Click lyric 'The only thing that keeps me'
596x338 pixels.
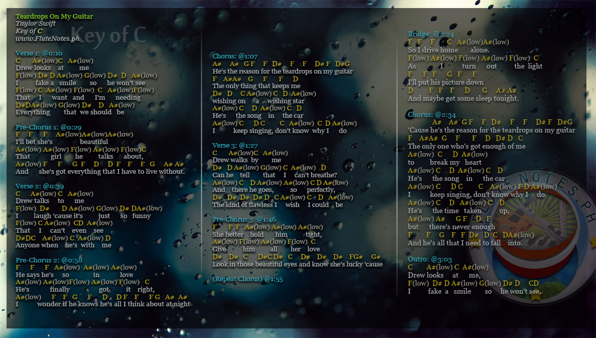pyautogui.click(x=256, y=86)
